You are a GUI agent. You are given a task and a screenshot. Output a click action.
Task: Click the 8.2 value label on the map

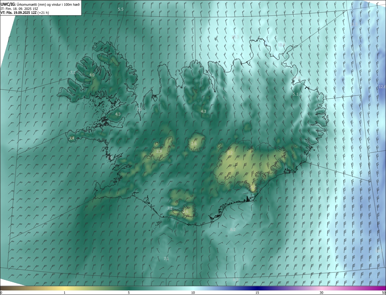(x=233, y=230)
